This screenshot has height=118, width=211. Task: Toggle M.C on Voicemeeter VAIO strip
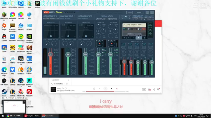tap(104, 67)
